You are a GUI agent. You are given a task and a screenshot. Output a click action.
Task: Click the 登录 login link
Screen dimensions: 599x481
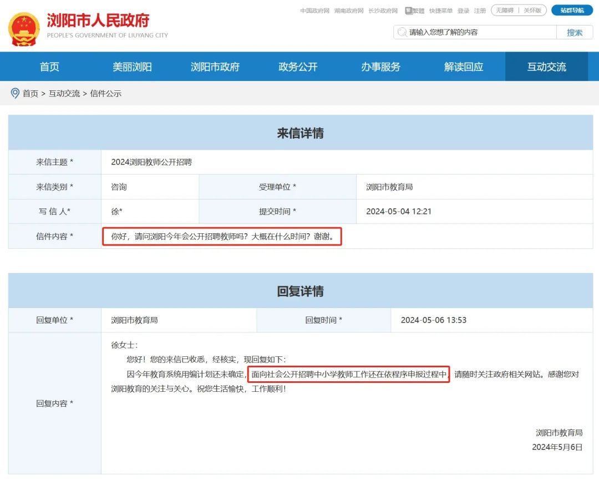(x=463, y=11)
